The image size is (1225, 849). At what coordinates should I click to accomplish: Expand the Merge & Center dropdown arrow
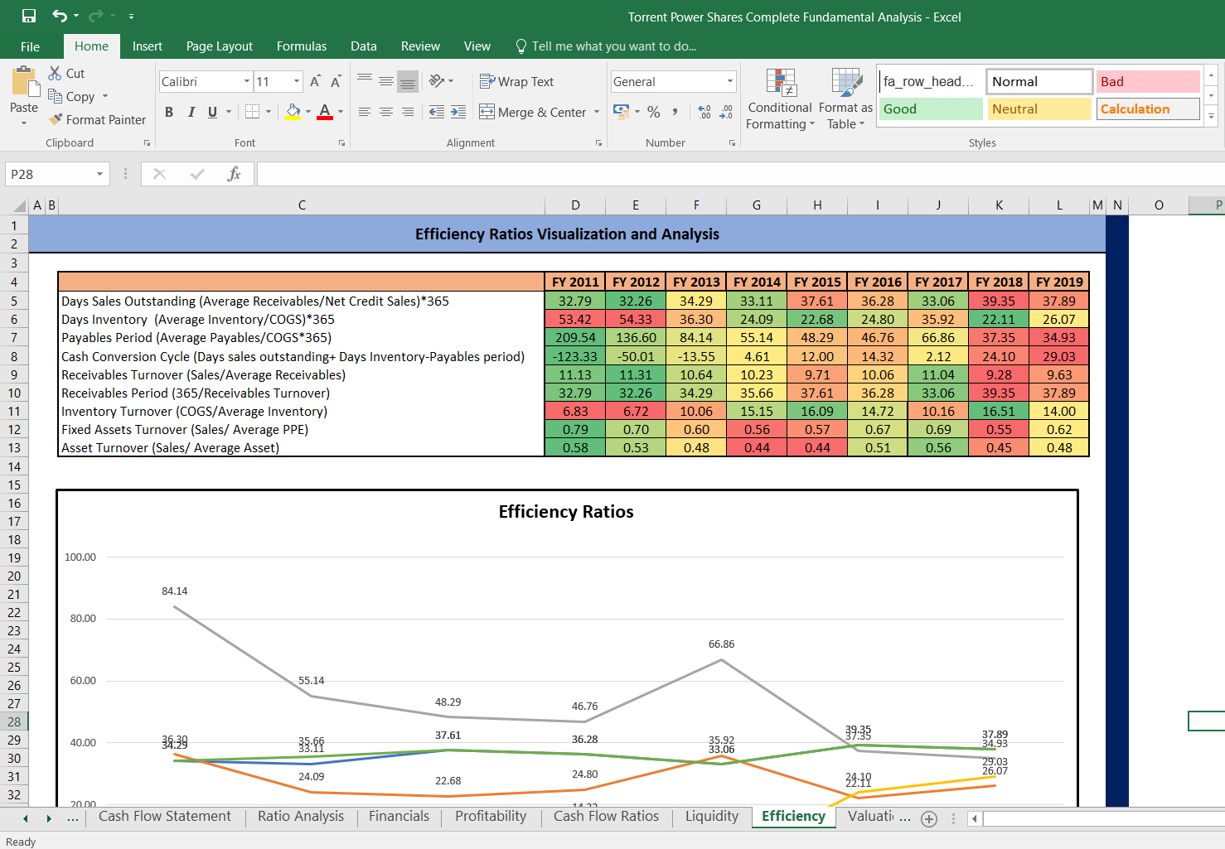coord(597,112)
